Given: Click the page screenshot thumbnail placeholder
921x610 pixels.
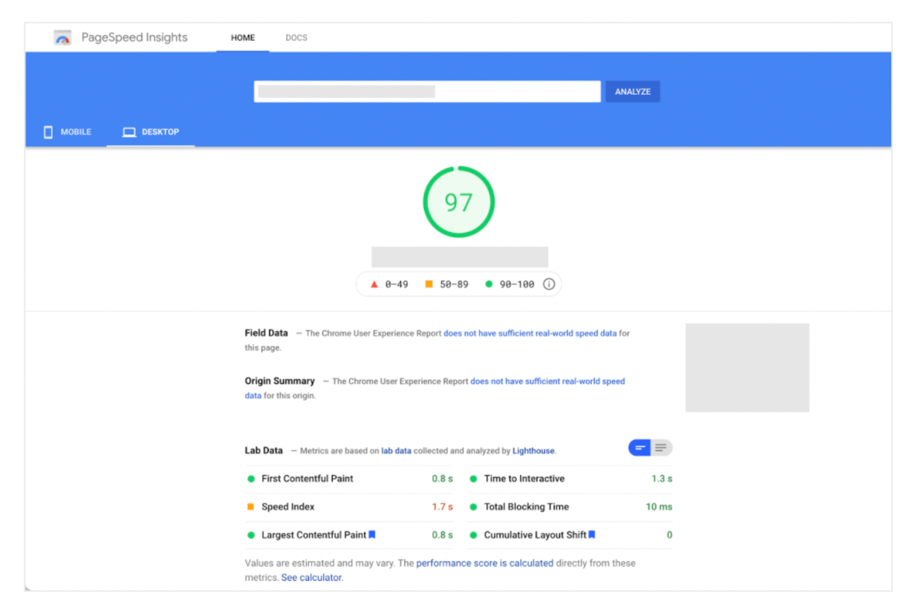Looking at the screenshot, I should coord(747,368).
